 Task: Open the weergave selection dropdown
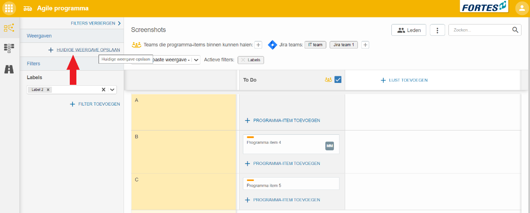tap(196, 60)
